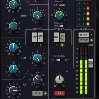Viewport: 99px width, 99px height.
Task: Click the green LED left of 6
Action: point(79,19)
